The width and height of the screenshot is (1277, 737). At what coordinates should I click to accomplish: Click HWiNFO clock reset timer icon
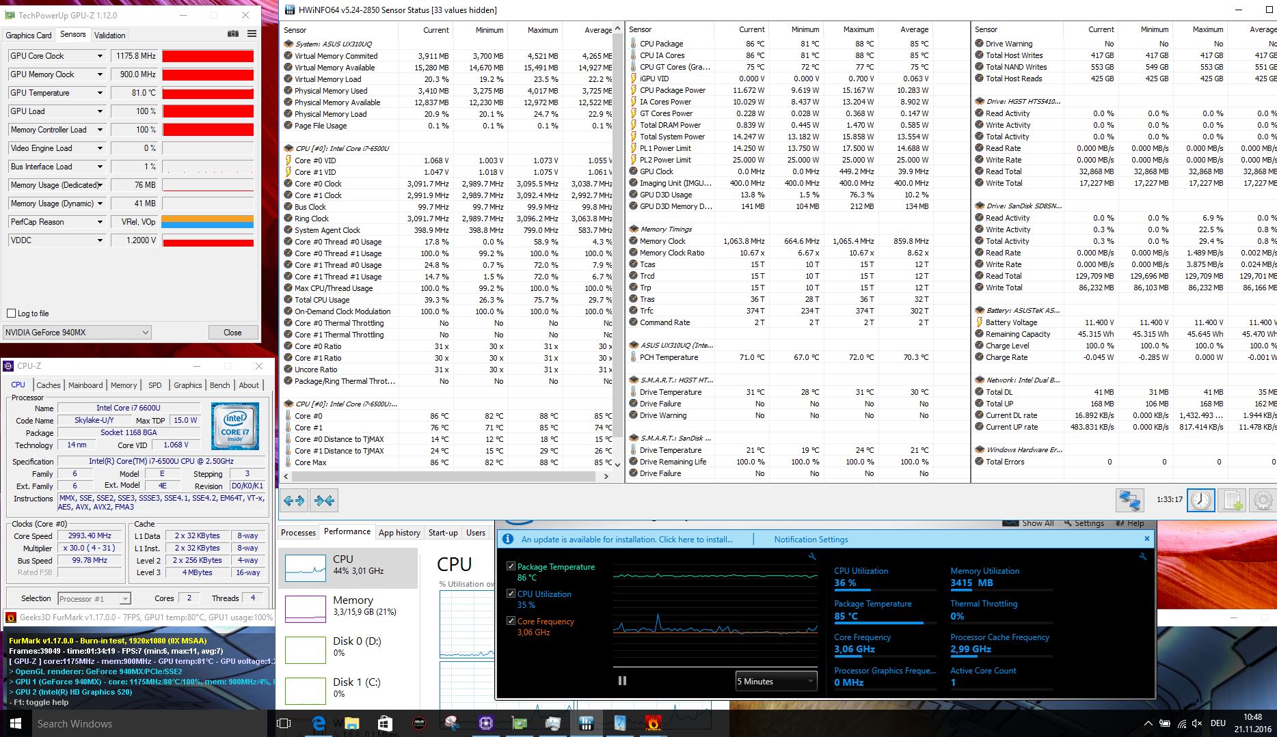tap(1201, 501)
